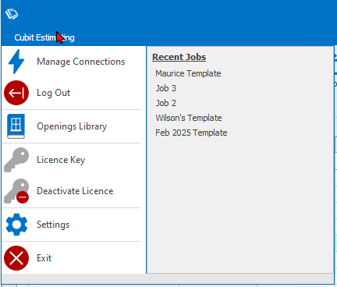Click the Manage Connections lightning bolt icon
The height and width of the screenshot is (287, 337).
(x=16, y=62)
